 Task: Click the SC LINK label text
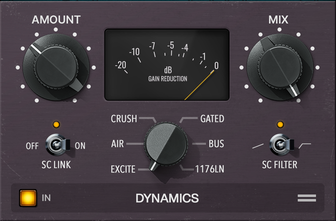pos(56,165)
